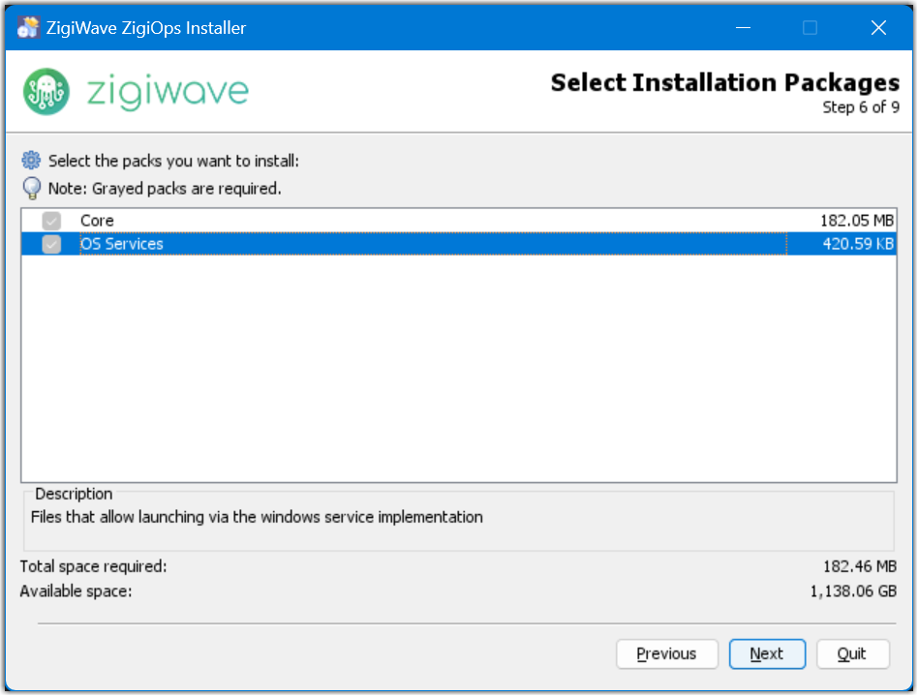Click the ZigiWave ZigiOps Installer title text

click(x=146, y=28)
